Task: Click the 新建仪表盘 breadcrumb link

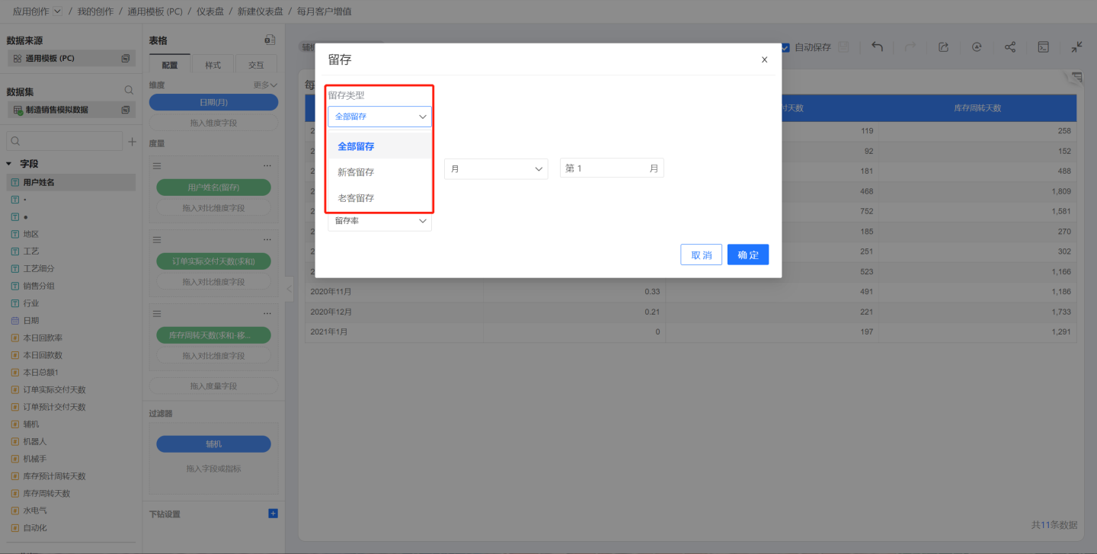Action: [261, 11]
